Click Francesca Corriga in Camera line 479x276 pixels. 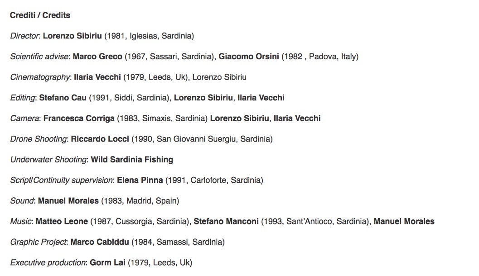click(x=79, y=119)
